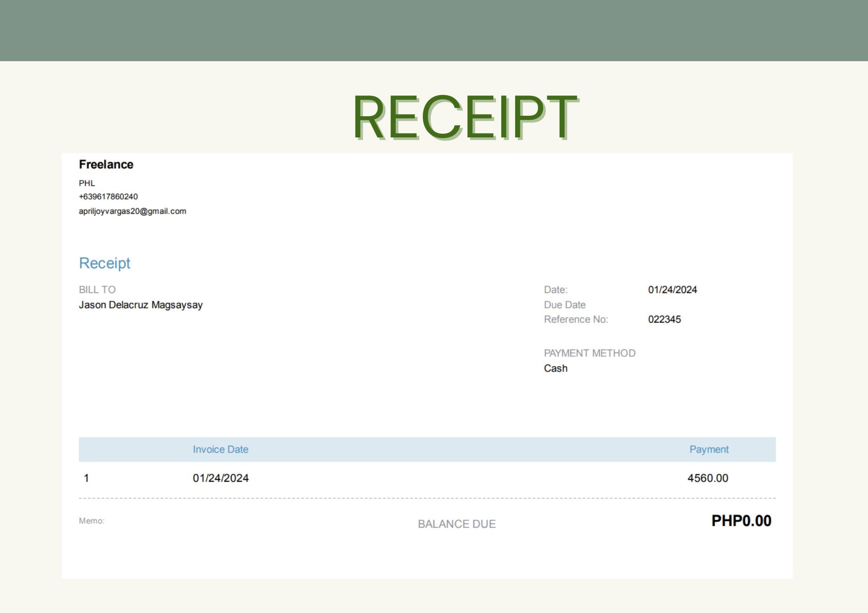Click the receipt date value 01/24/2024

coord(672,290)
